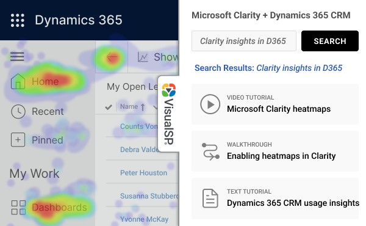Click the VisualSP colorful logo icon
366x226 pixels.
tap(169, 90)
